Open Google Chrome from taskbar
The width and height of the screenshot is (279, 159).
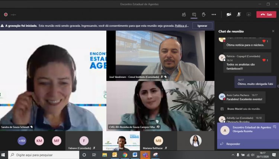[125, 155]
